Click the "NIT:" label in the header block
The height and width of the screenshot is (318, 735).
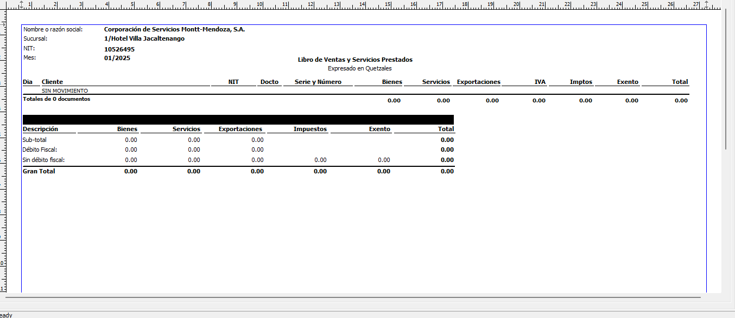(x=29, y=48)
